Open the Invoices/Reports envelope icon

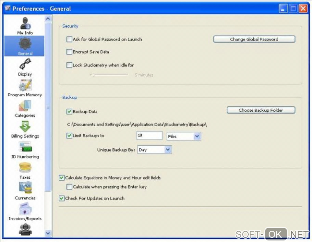pos(25,209)
